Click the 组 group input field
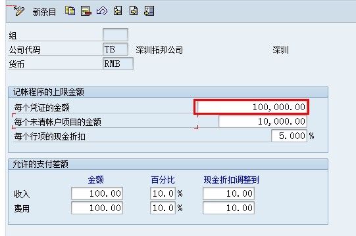The image size is (356, 236). click(115, 35)
